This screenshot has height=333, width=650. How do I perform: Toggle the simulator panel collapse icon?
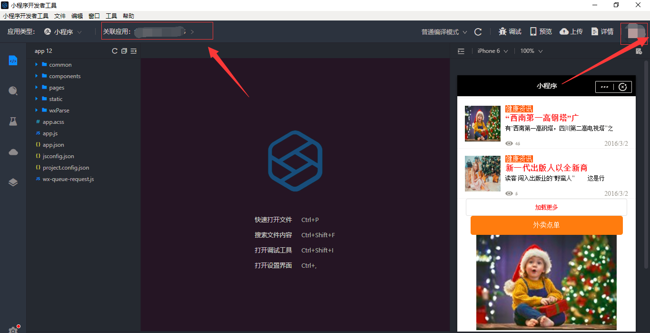[461, 51]
